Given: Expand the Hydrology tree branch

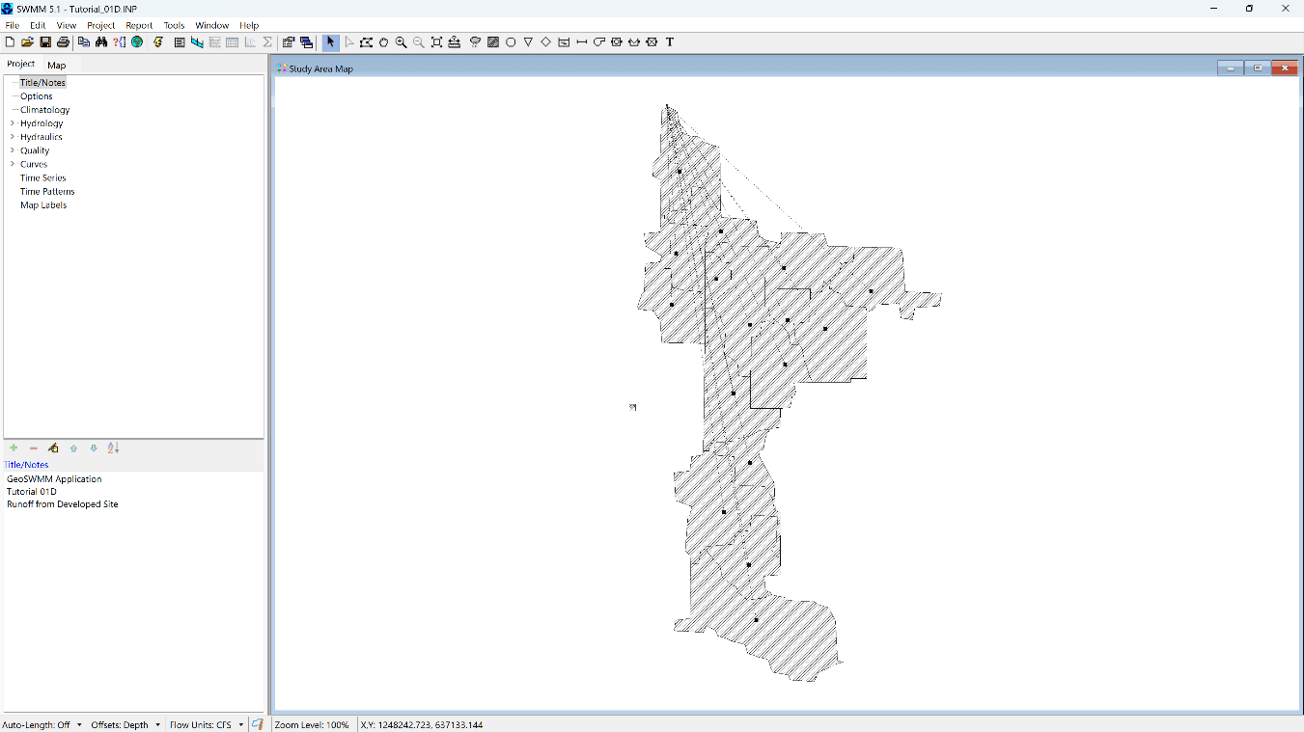Looking at the screenshot, I should click(x=13, y=123).
